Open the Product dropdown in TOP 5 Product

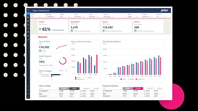coord(63,70)
